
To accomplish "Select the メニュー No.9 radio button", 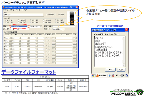I will (43, 22).
